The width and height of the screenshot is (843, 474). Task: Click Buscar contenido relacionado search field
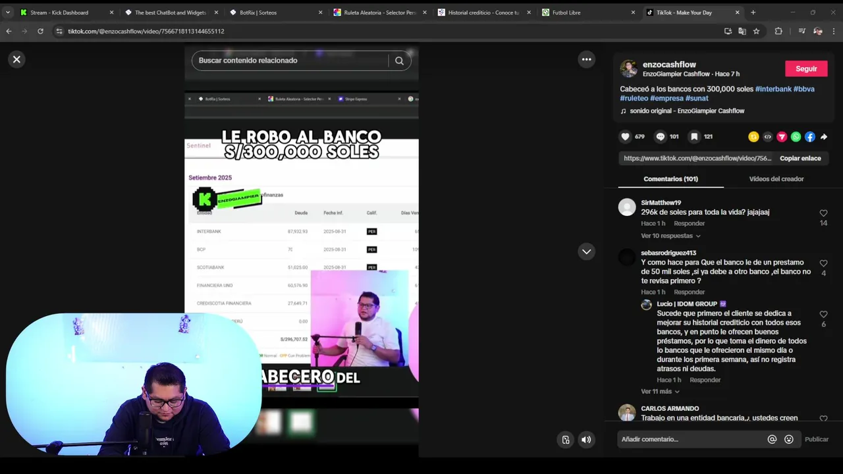290,61
